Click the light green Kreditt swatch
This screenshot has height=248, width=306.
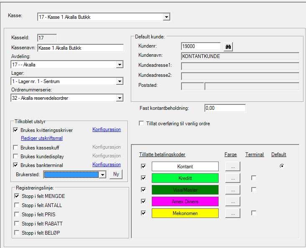click(185, 178)
